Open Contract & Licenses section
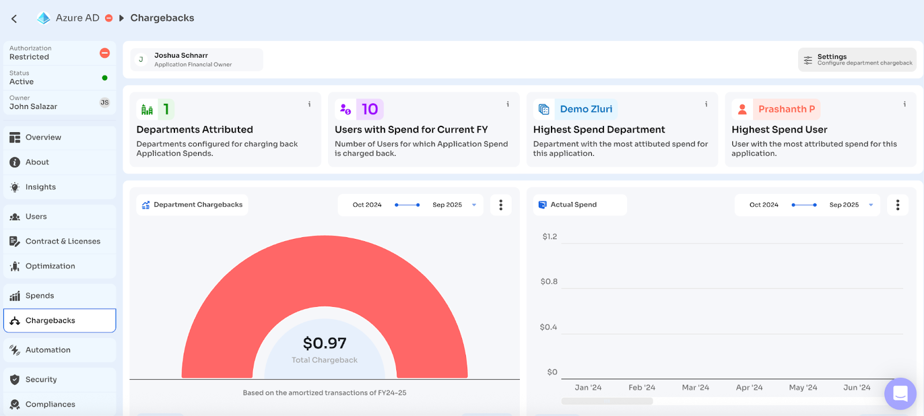 click(59, 241)
